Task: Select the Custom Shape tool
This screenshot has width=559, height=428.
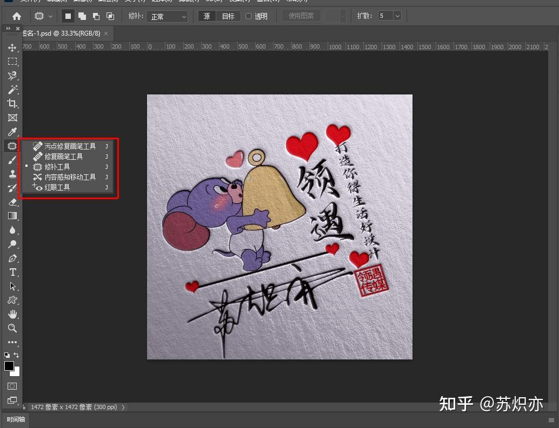Action: pyautogui.click(x=12, y=300)
